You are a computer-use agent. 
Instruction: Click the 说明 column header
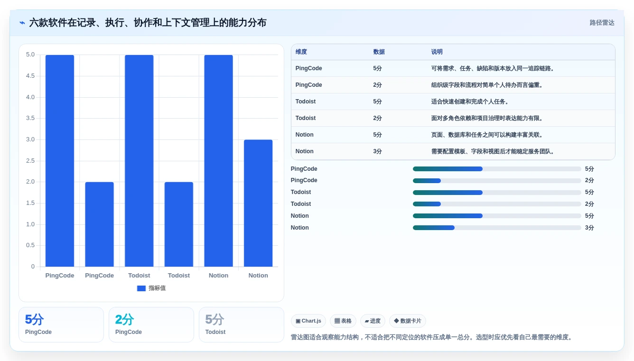(x=437, y=52)
